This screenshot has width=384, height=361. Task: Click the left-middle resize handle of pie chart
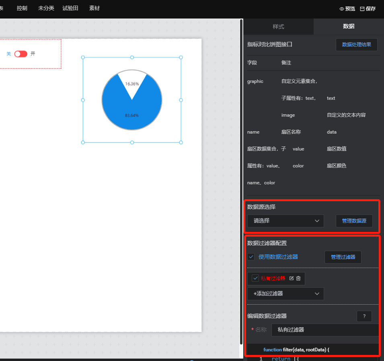pos(83,100)
